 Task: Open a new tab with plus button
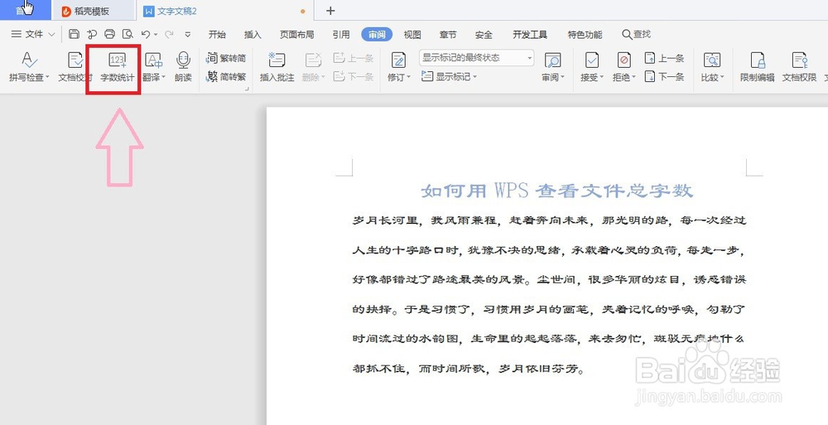coord(330,11)
